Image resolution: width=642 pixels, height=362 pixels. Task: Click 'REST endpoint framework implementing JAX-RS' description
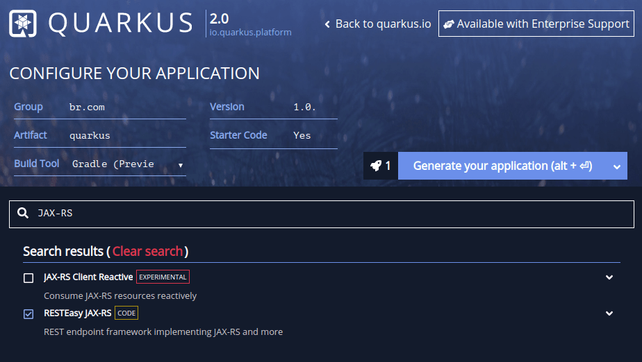coord(163,331)
